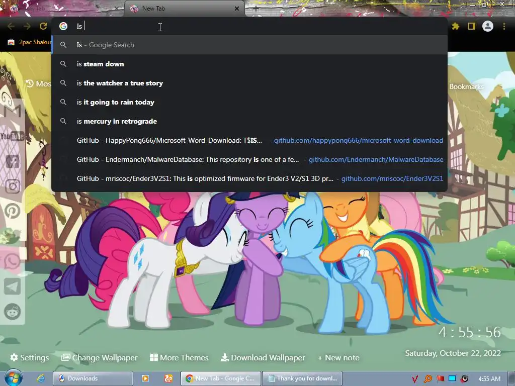Select 'is steam down' suggestion

[249, 64]
